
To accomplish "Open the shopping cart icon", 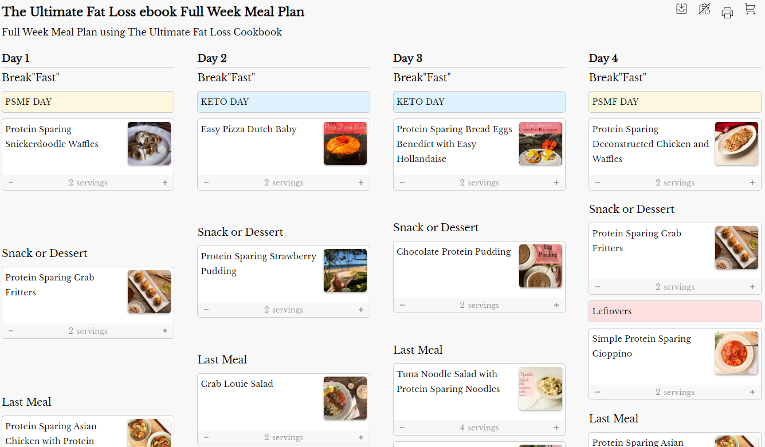I will click(750, 9).
